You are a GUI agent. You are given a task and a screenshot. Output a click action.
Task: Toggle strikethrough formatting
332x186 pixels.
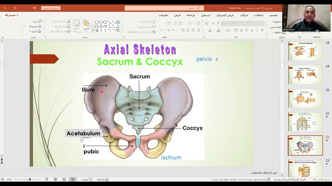[x=241, y=30]
